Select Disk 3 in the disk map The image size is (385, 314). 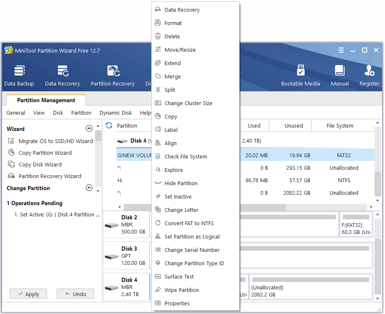127,256
